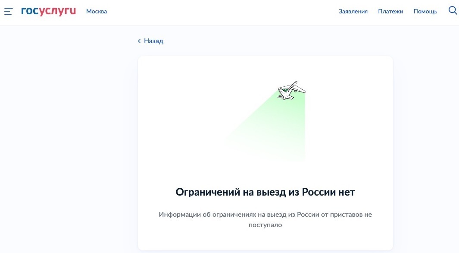Open the Москва location selector
Viewport: 459px width, 253px height.
pos(97,11)
